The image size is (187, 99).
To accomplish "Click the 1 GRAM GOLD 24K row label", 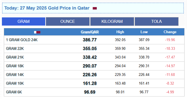I will pos(22,40).
